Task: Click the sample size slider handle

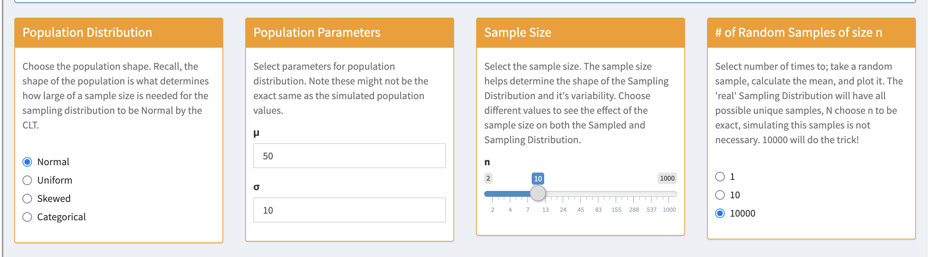Action: pyautogui.click(x=538, y=193)
